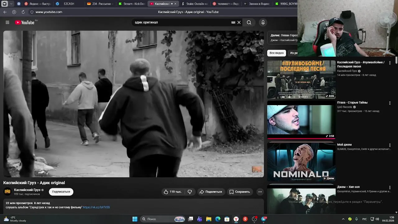The image size is (398, 224).
Task: Launch Microsoft Edge from the taskbar
Action: (x=218, y=219)
